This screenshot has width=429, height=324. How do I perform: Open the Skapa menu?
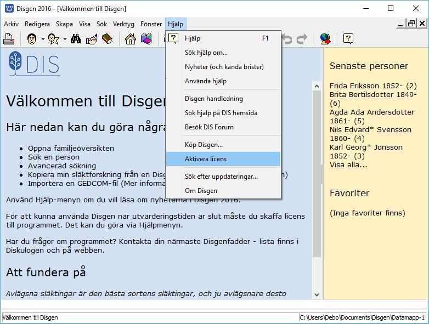pos(64,24)
